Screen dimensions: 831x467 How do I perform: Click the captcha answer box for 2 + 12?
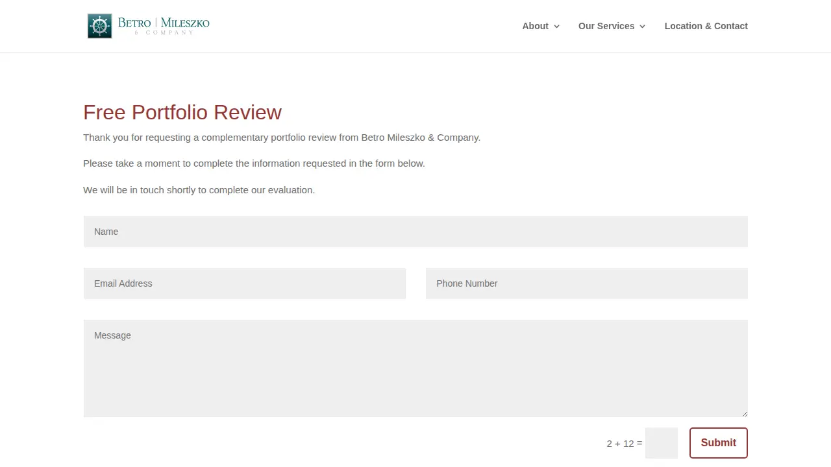coord(662,443)
